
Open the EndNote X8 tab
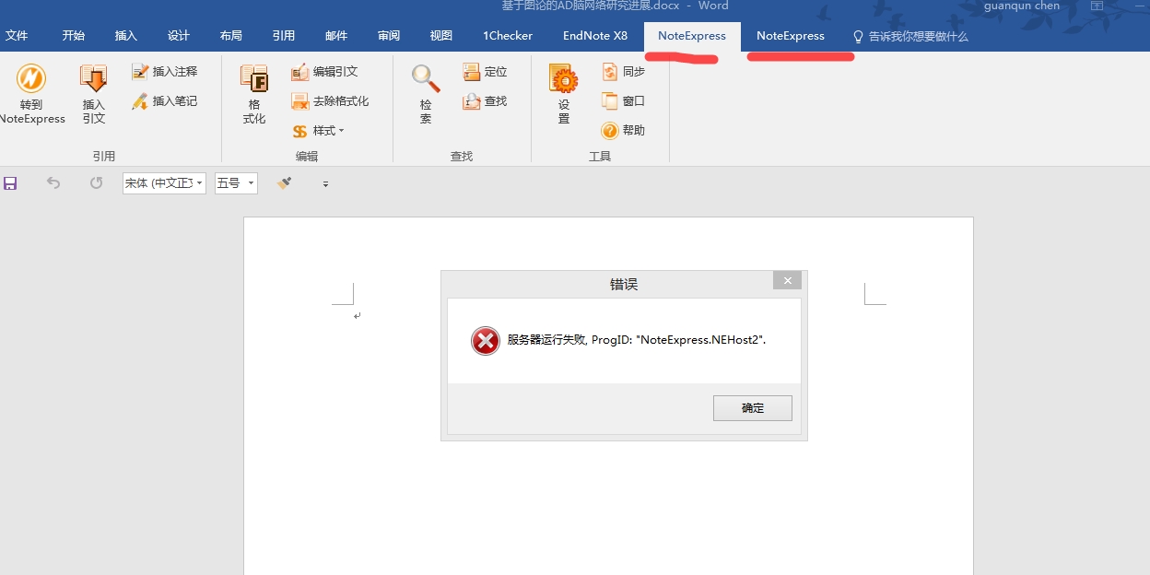point(595,36)
